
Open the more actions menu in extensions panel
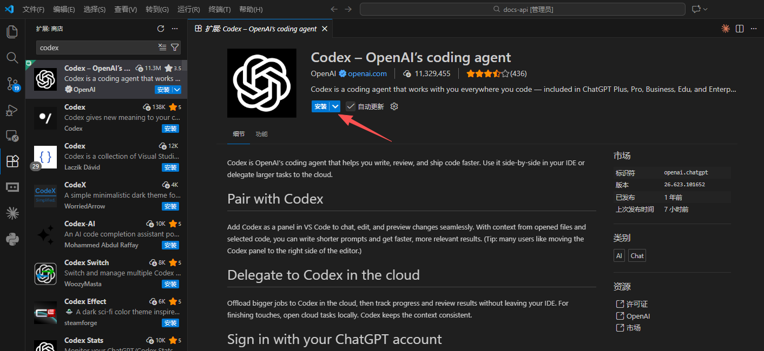(x=175, y=29)
